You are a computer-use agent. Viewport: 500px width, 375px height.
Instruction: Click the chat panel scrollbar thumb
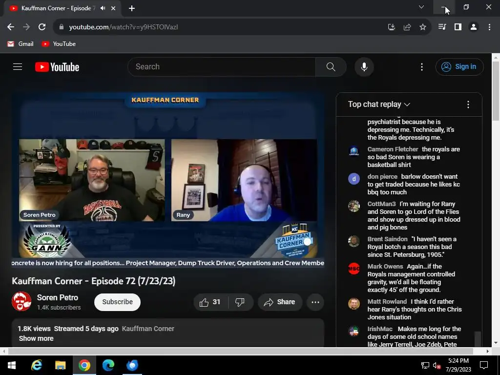coord(478,339)
